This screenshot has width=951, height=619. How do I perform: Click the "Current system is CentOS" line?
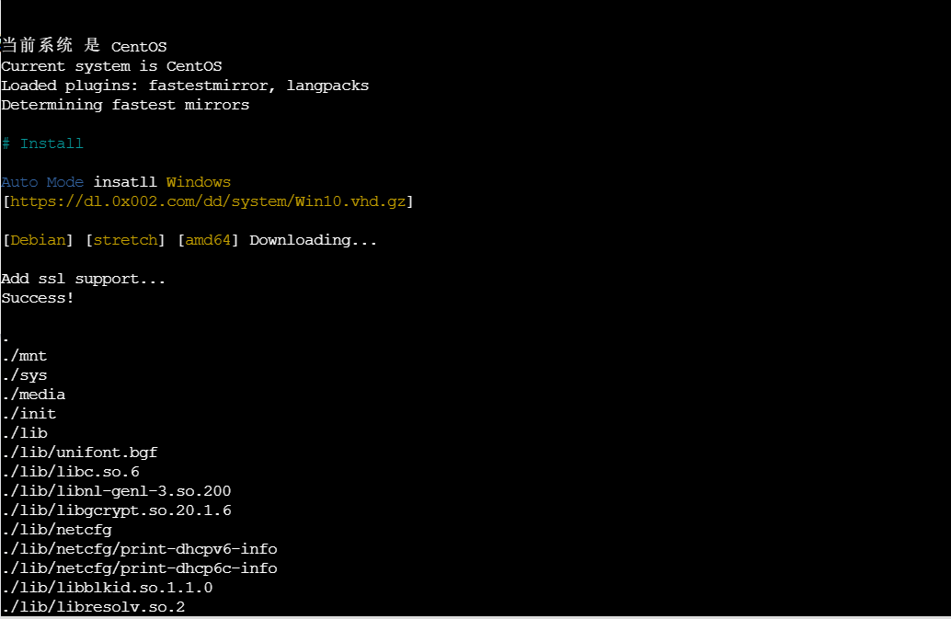coord(111,66)
